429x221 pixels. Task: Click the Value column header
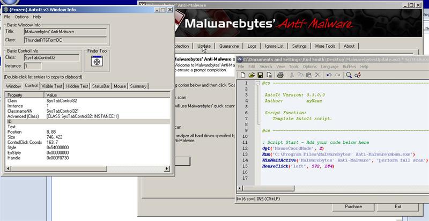[x=107, y=95]
